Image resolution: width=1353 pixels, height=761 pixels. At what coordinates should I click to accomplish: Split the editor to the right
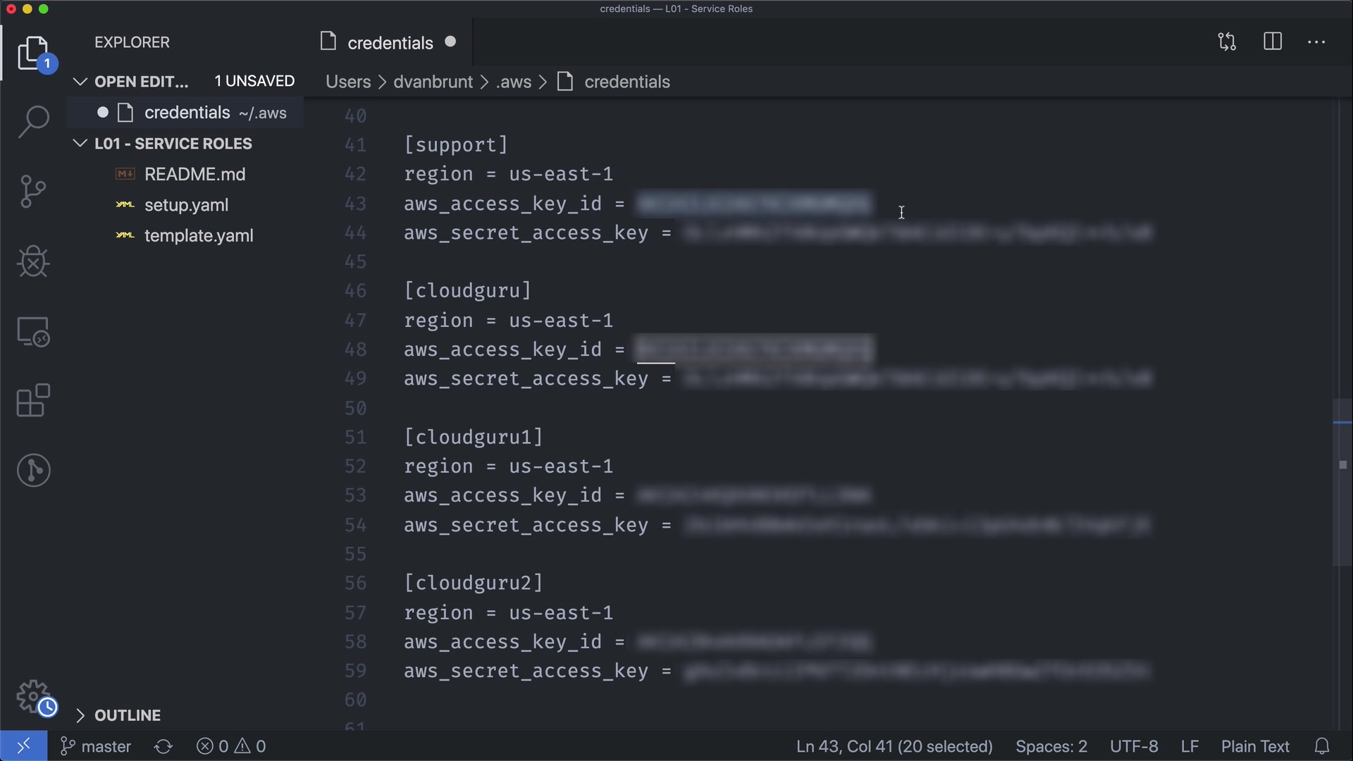(1273, 42)
